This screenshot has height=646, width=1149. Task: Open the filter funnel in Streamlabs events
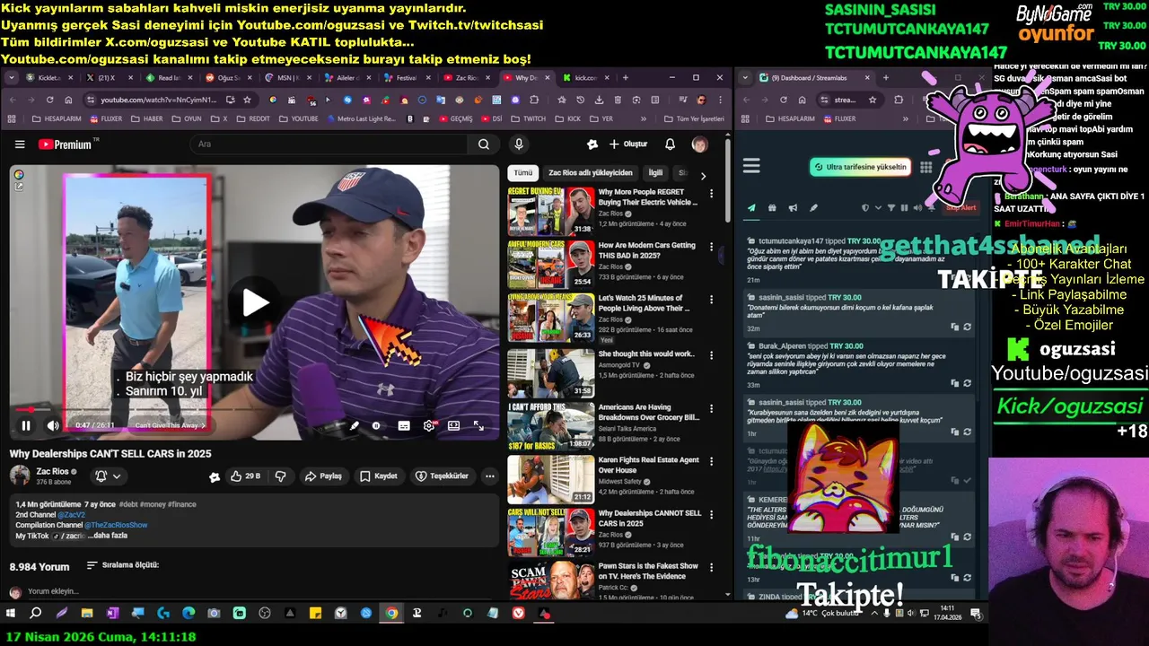pyautogui.click(x=891, y=208)
